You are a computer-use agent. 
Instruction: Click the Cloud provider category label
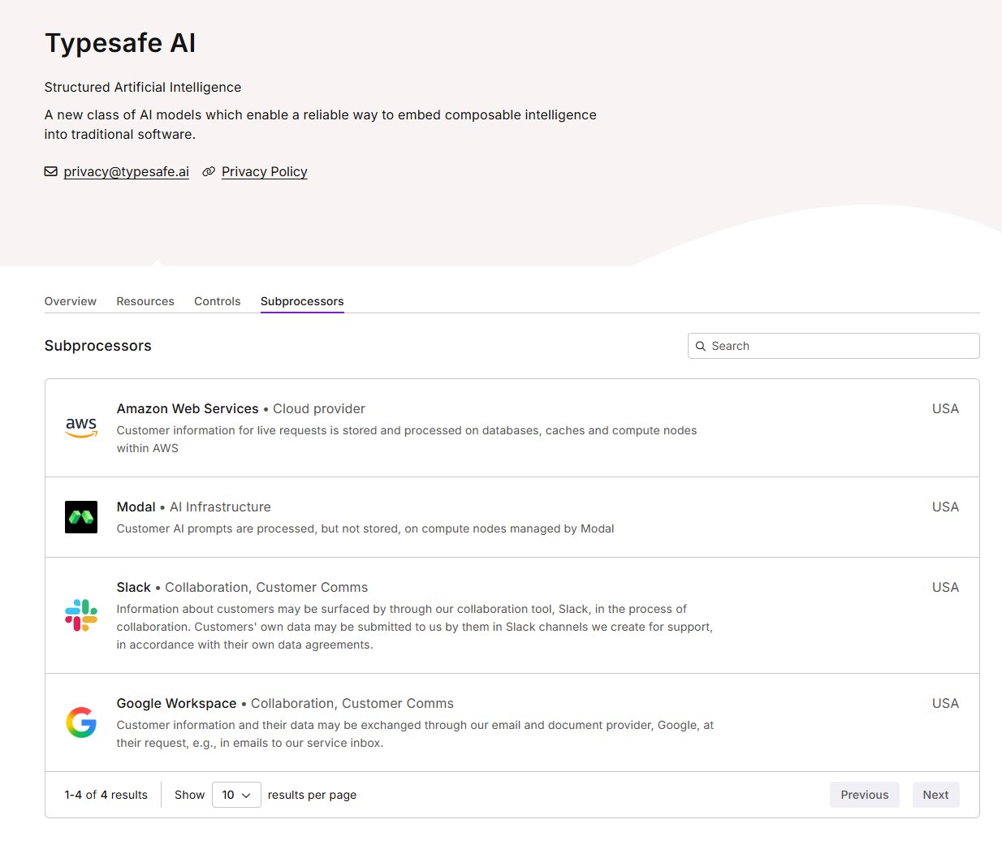tap(319, 408)
